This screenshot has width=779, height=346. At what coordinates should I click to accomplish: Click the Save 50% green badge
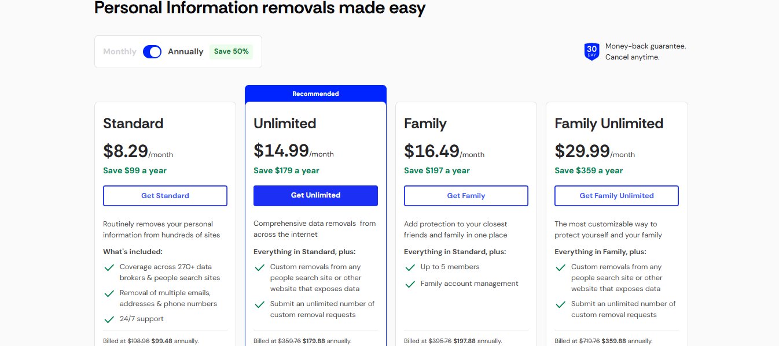pos(232,51)
